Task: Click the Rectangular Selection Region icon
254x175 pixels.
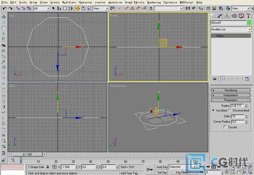Action: pos(65,8)
